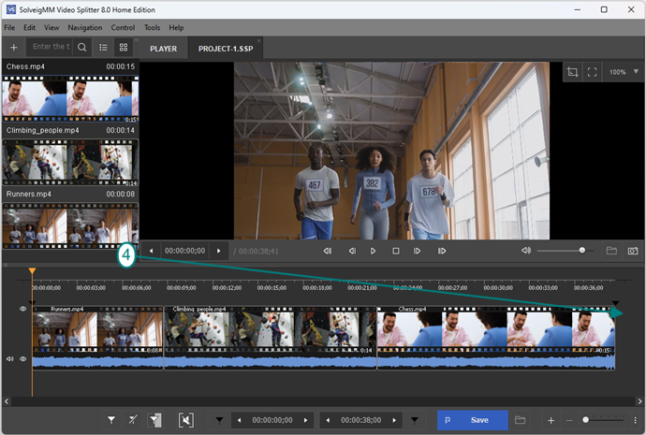Open the right marker dropdown arrow
The height and width of the screenshot is (435, 646).
coord(415,420)
